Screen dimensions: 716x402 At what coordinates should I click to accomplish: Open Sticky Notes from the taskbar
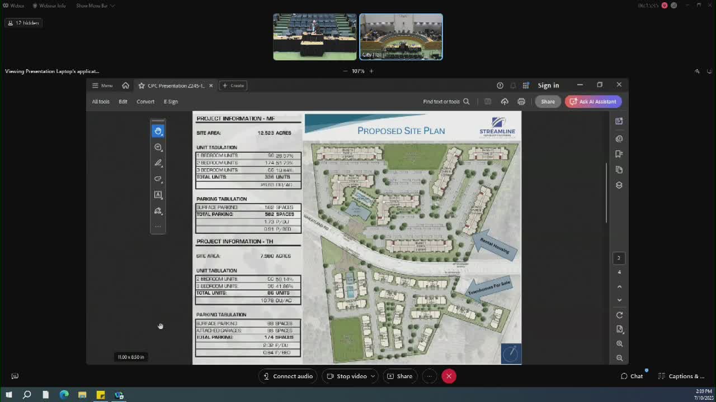[101, 395]
